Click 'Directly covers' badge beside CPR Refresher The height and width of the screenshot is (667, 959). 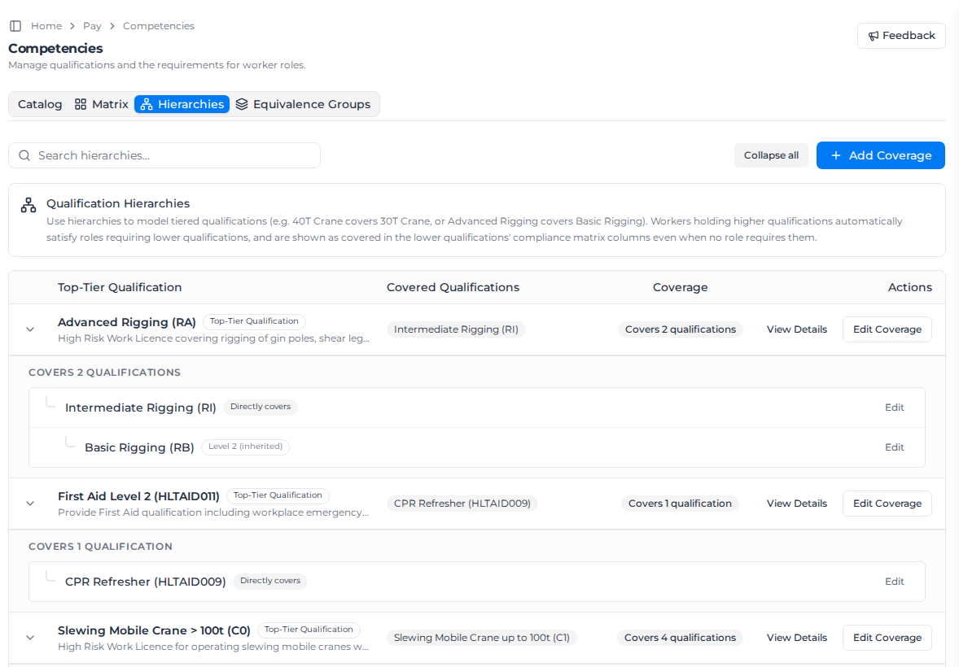[269, 582]
